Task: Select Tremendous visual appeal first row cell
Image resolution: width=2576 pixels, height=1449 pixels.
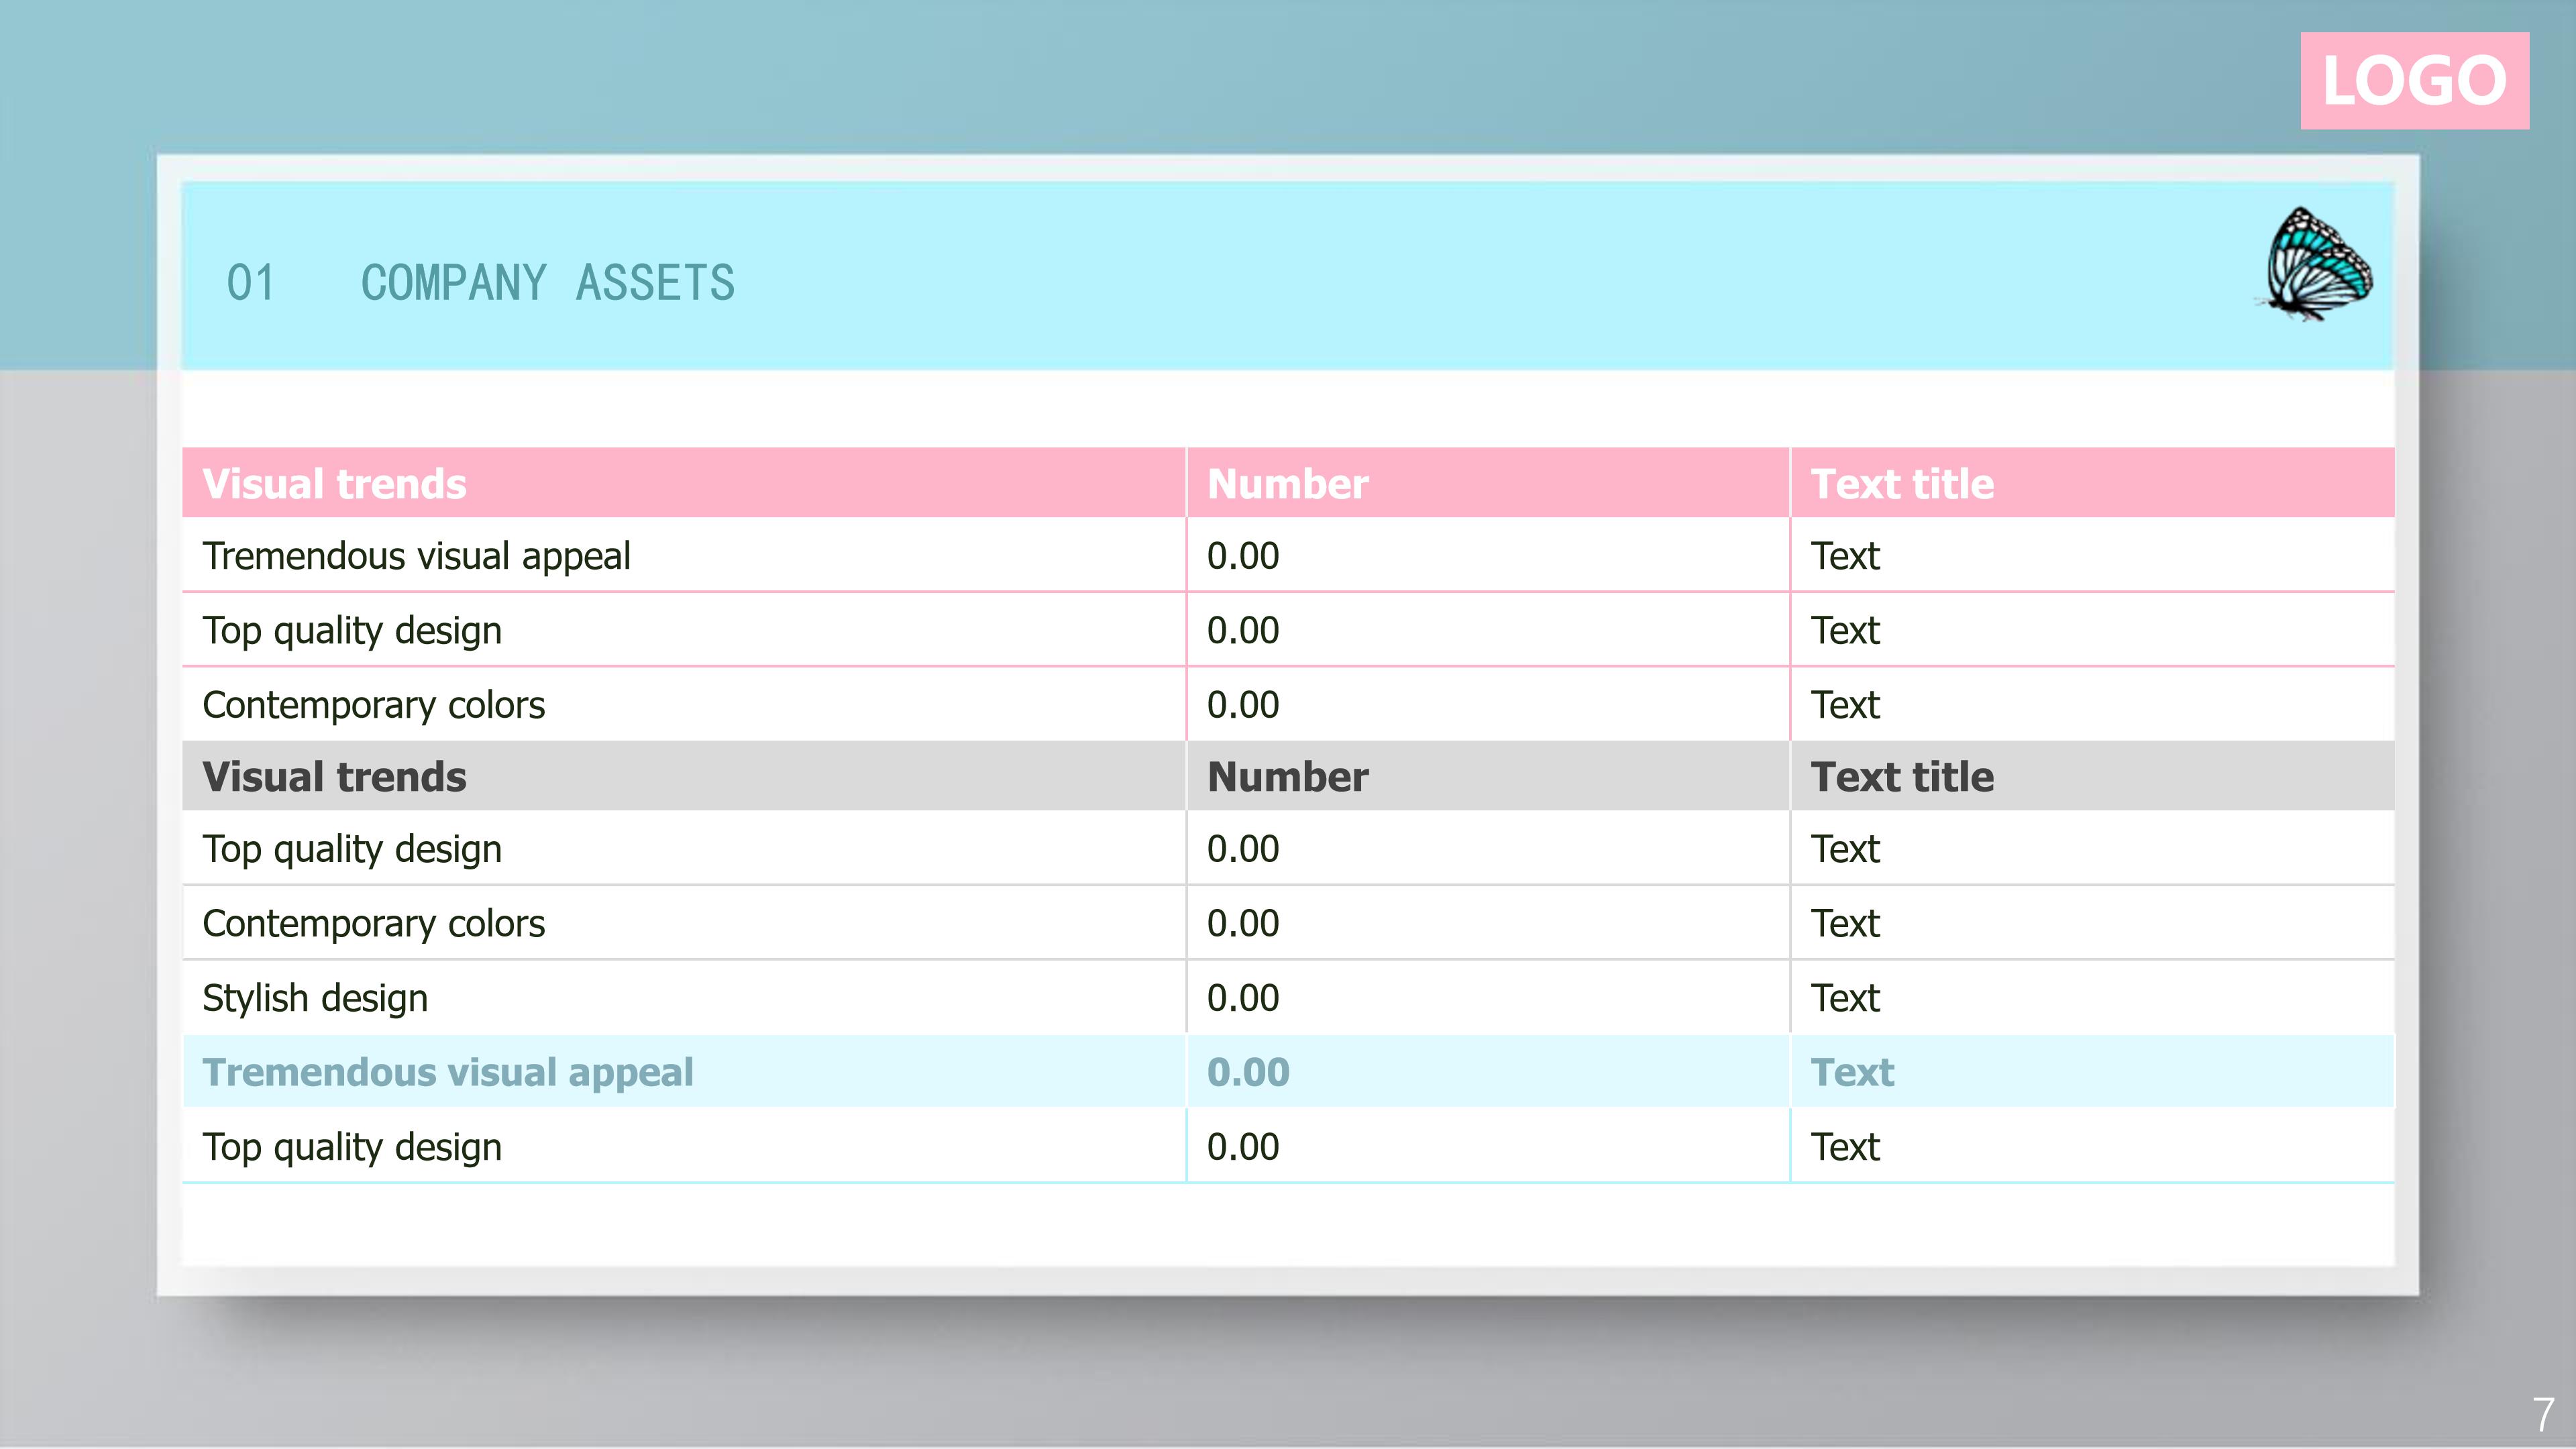Action: tap(416, 556)
